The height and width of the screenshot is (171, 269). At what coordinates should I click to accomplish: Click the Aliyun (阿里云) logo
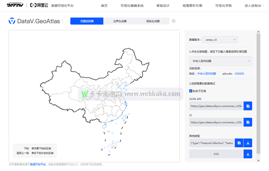(x=39, y=5)
